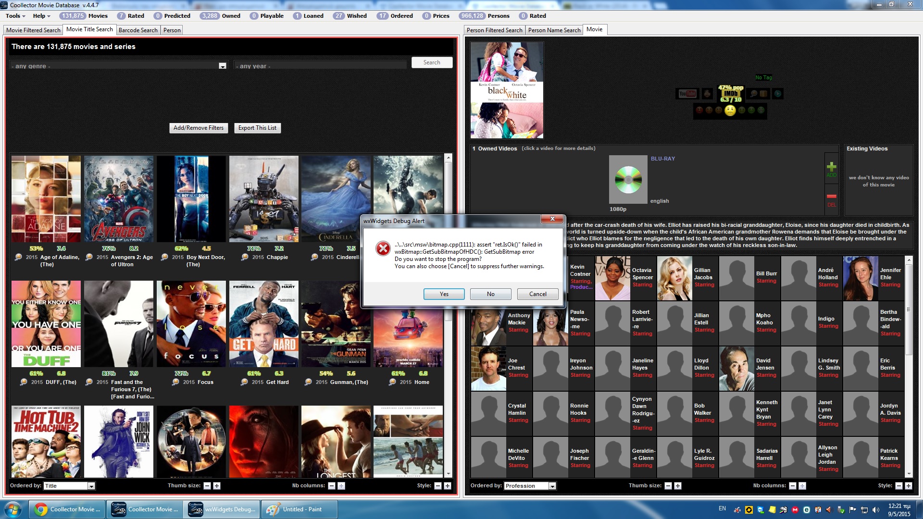Click Style plus in persons panel
This screenshot has height=519, width=923.
(909, 486)
